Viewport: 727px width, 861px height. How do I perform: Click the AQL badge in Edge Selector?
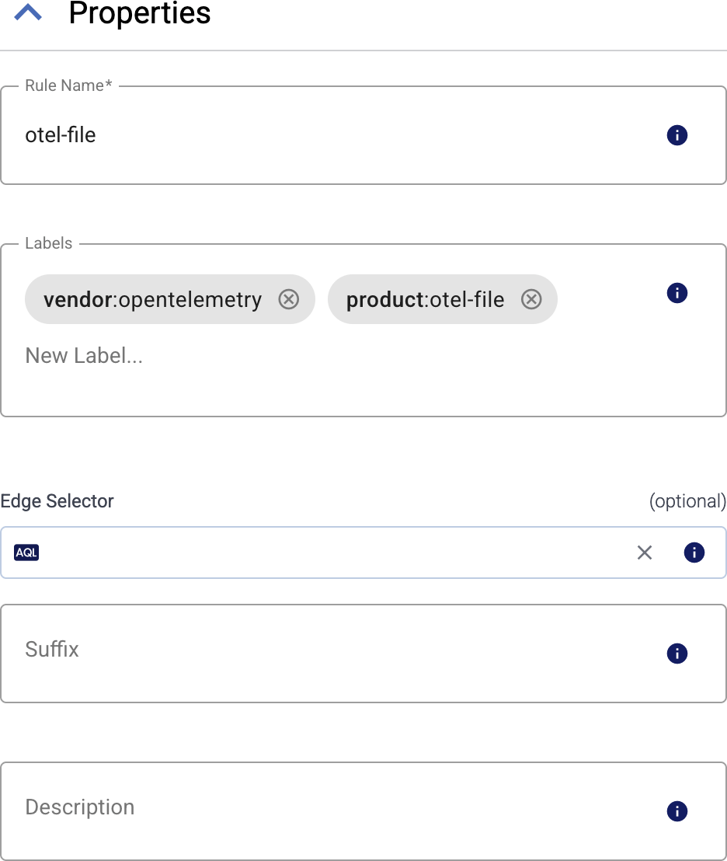(26, 553)
